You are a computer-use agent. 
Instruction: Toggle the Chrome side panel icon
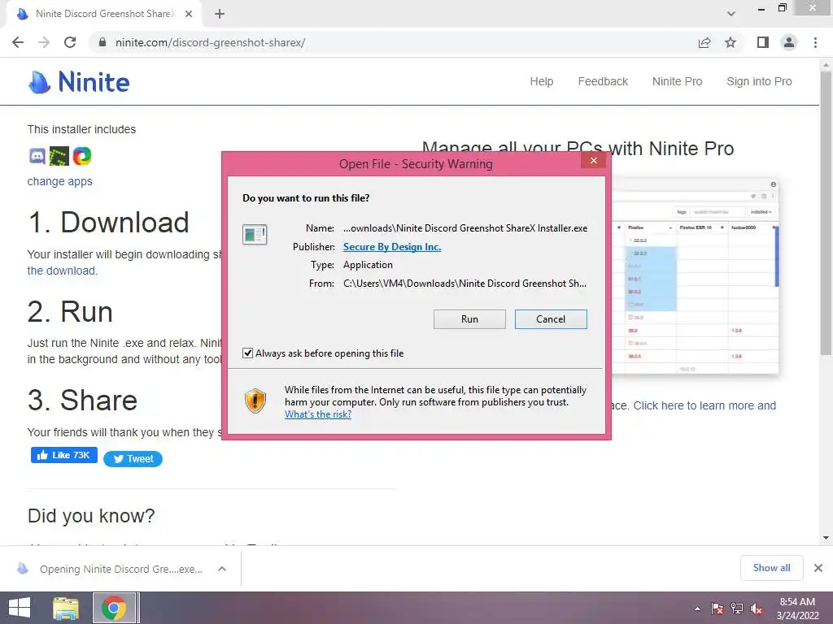point(763,42)
